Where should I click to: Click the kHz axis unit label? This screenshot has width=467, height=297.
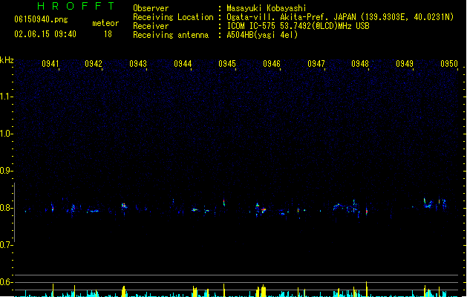(x=7, y=60)
